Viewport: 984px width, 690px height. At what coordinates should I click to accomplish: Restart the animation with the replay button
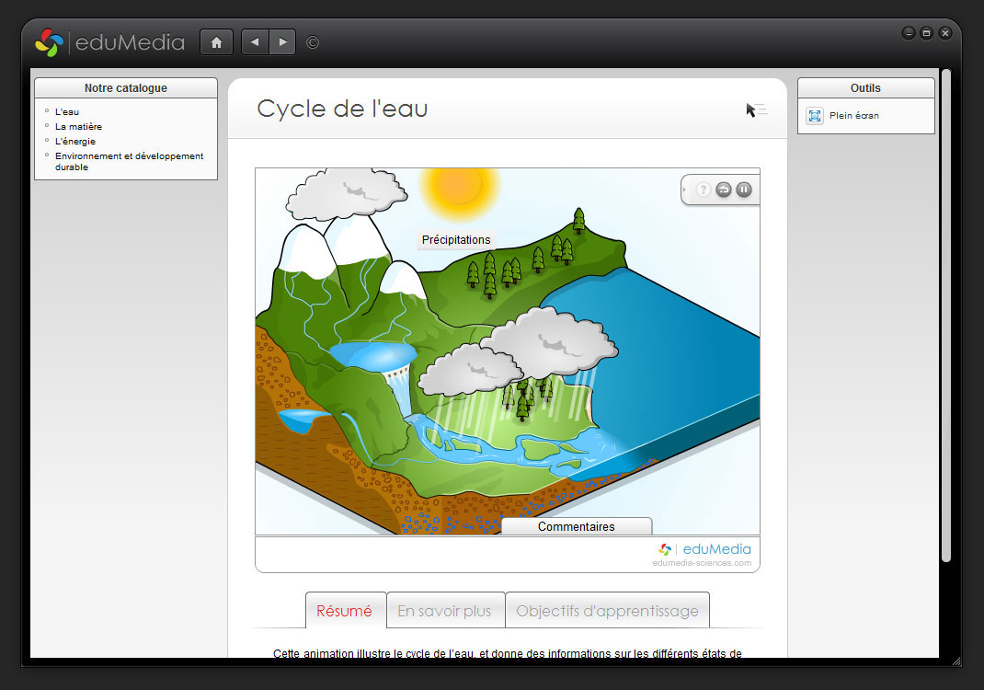pos(724,190)
